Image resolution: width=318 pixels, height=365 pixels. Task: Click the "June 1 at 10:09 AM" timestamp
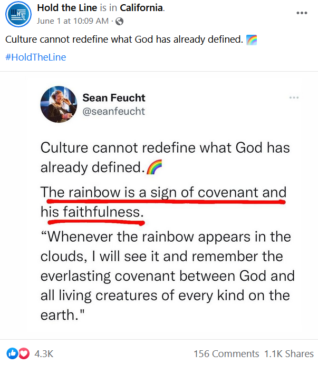point(73,21)
